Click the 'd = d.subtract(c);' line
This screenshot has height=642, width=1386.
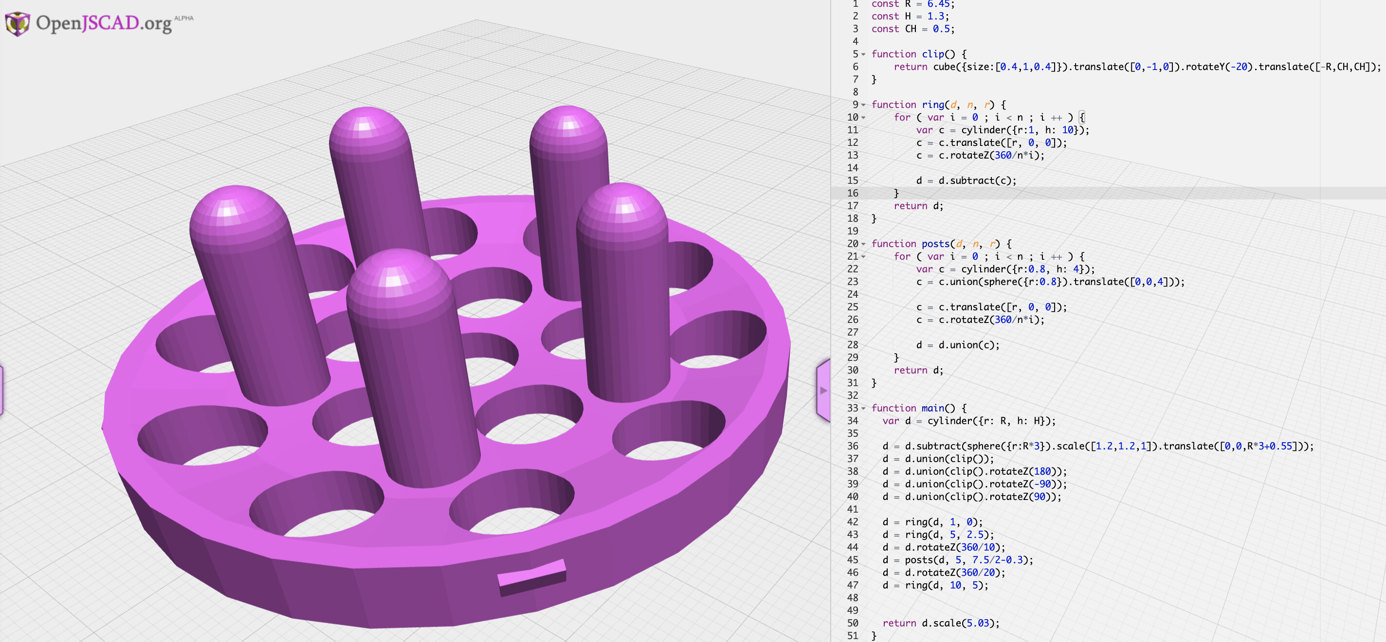point(967,180)
